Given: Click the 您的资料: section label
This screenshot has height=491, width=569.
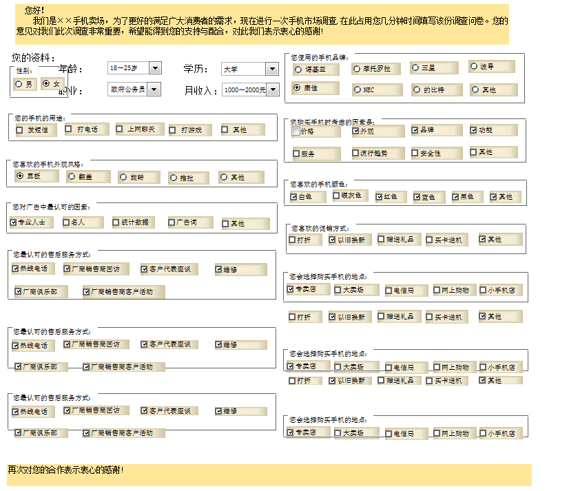Looking at the screenshot, I should tap(33, 58).
